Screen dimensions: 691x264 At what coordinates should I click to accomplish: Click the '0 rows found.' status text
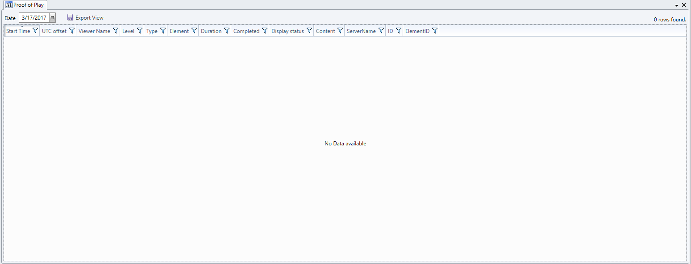click(670, 20)
